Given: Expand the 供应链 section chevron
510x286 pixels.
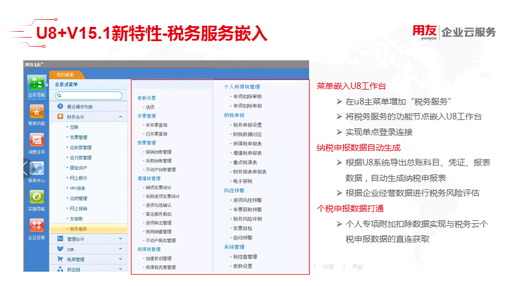Looking at the screenshot, I should [x=120, y=269].
